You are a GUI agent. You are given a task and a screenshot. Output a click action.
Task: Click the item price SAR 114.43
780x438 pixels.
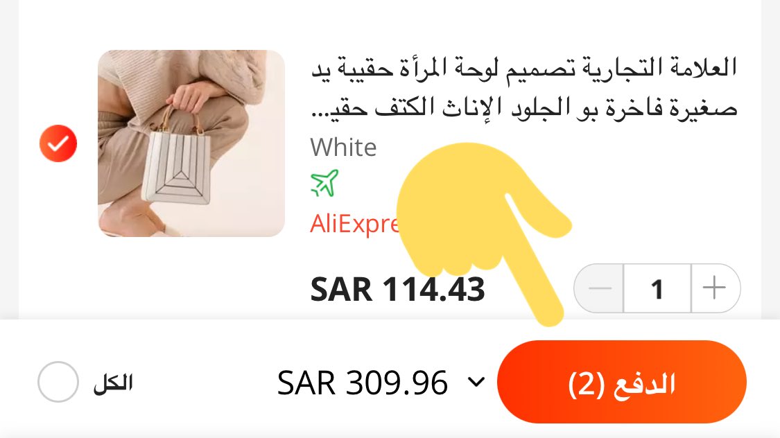397,289
